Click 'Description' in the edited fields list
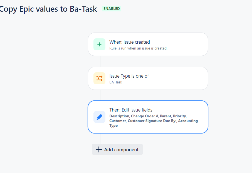 pyautogui.click(x=119, y=116)
